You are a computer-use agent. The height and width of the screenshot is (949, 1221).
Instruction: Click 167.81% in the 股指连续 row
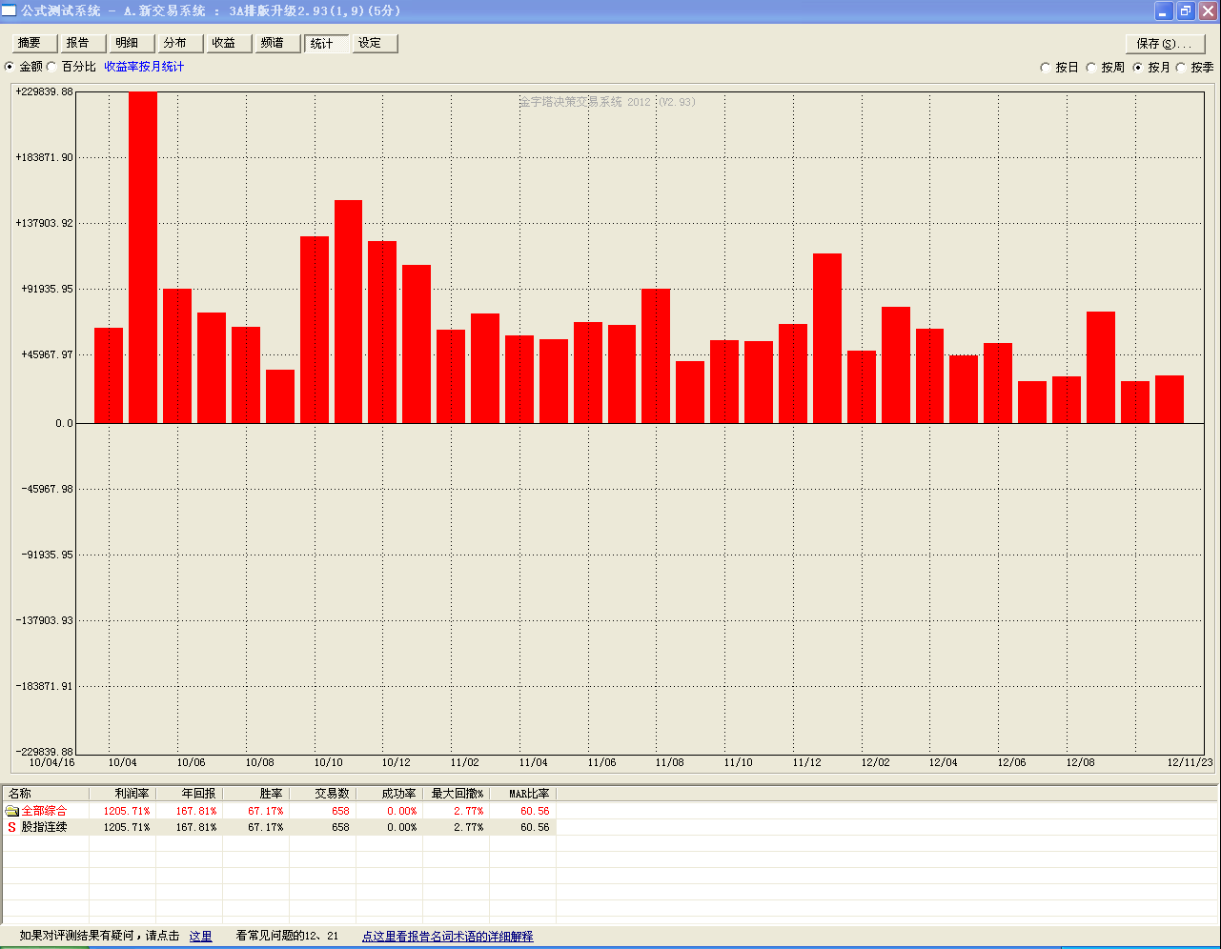point(196,827)
